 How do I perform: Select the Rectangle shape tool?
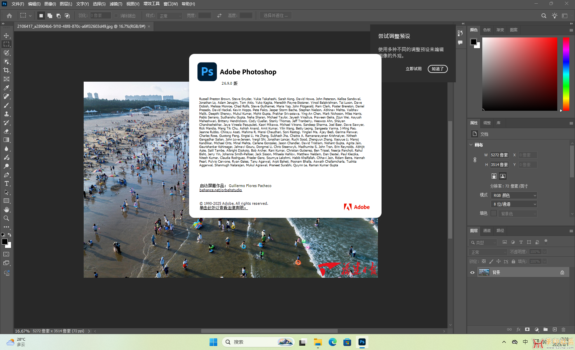(6, 201)
